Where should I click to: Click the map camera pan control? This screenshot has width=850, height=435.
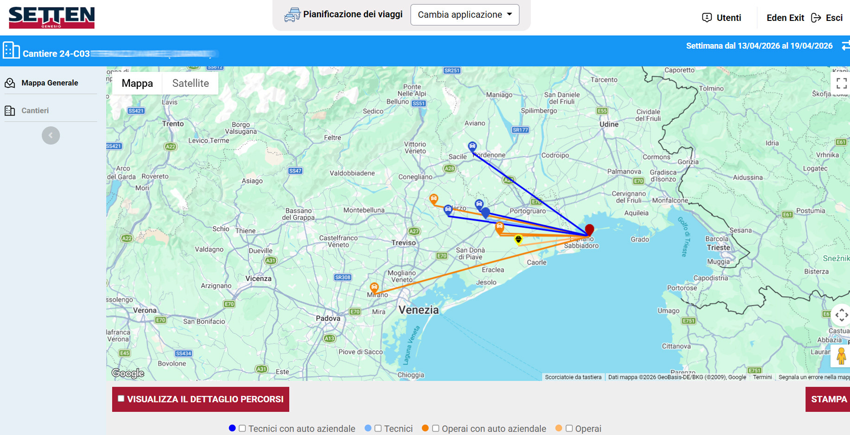pos(841,315)
